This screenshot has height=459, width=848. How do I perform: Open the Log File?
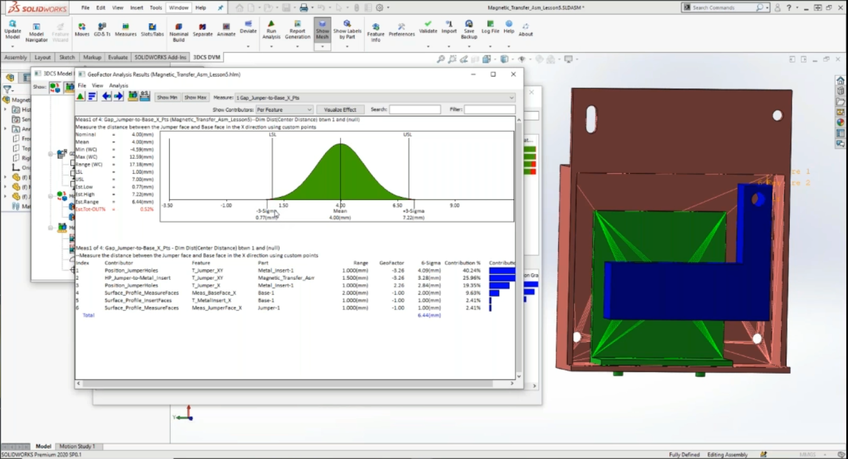click(490, 26)
